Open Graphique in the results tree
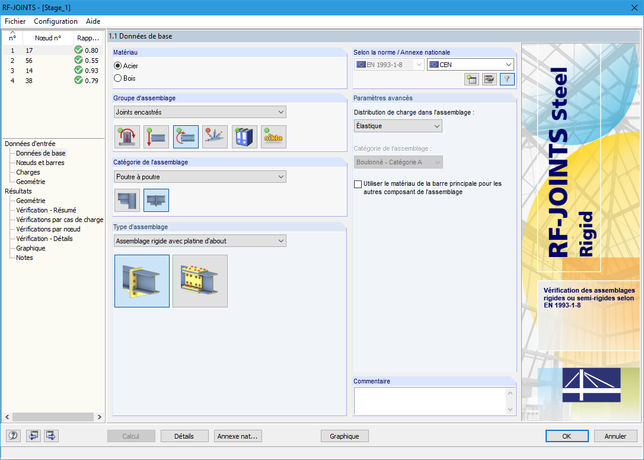The width and height of the screenshot is (644, 460). pyautogui.click(x=31, y=248)
